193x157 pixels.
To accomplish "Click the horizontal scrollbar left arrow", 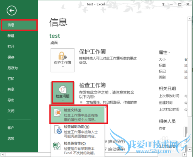I will (3, 154).
